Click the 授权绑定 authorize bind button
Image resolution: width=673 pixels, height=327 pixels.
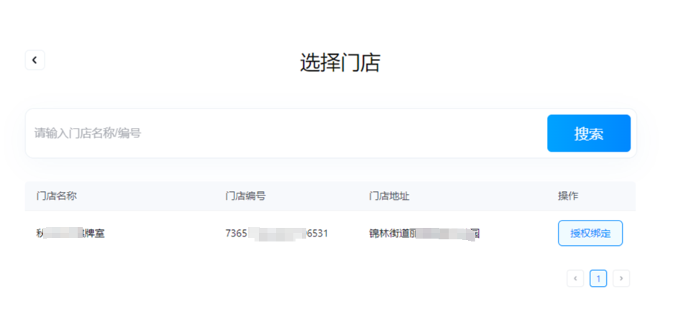(590, 234)
